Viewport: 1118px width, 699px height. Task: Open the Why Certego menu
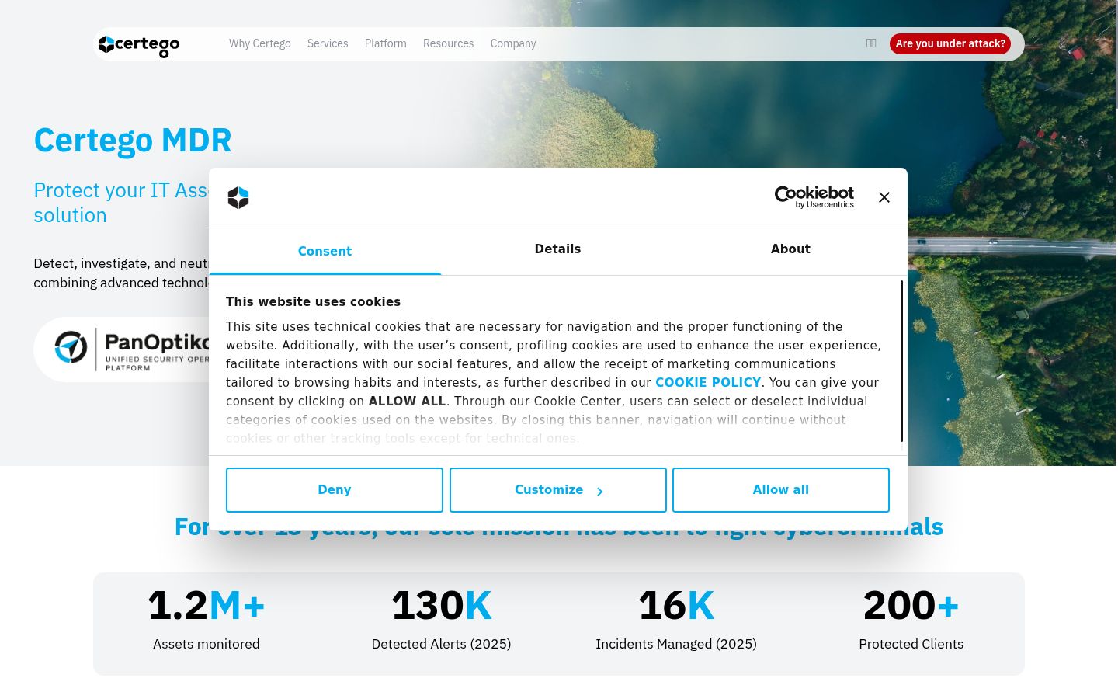260,43
